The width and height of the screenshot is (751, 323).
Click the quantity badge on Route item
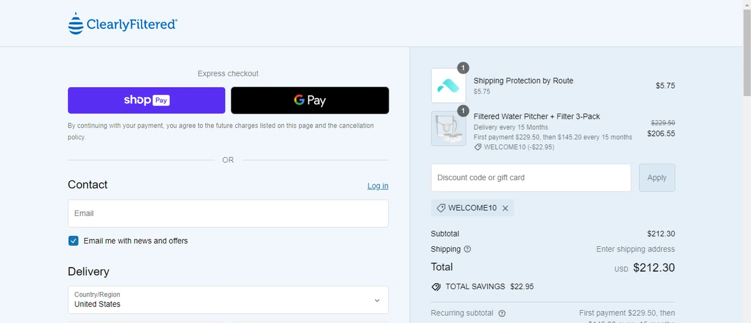463,68
